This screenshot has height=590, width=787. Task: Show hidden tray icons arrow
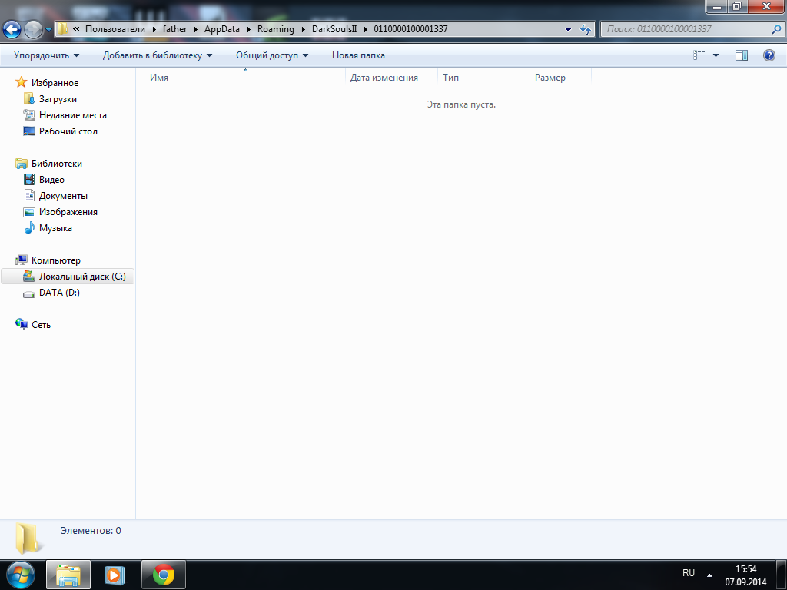point(709,575)
